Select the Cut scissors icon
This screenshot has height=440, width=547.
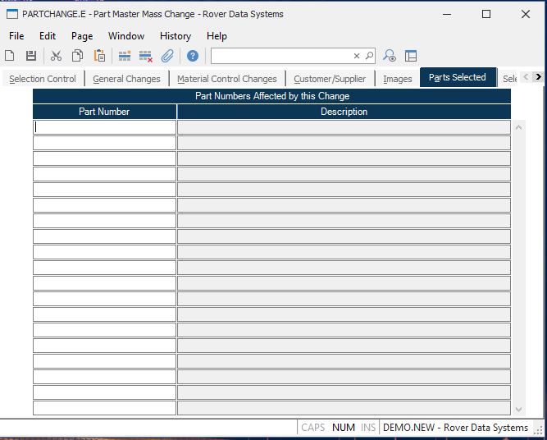point(56,56)
